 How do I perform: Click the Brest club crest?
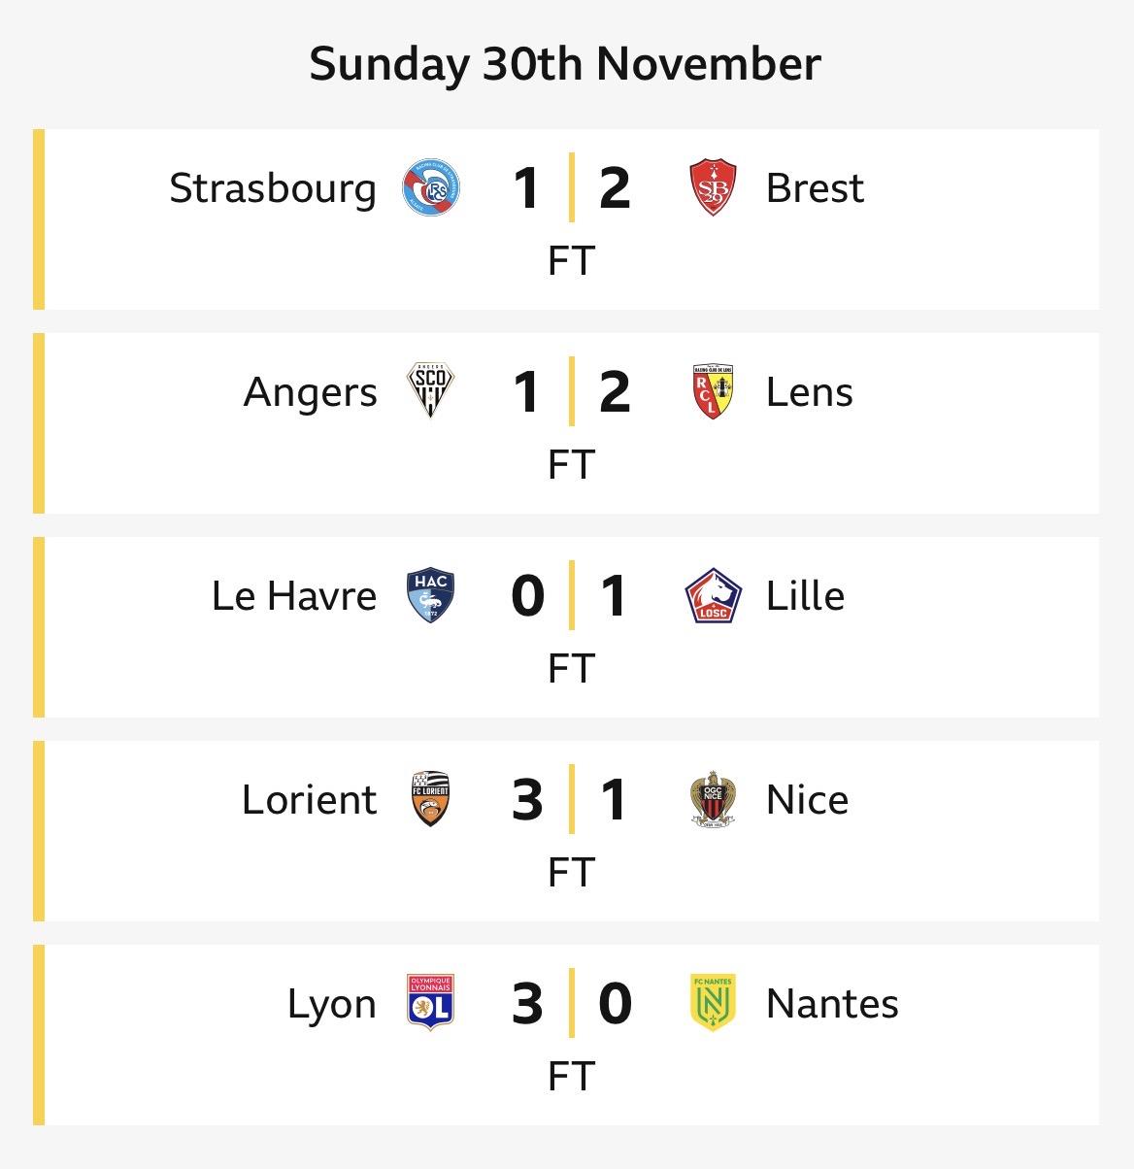[x=713, y=188]
